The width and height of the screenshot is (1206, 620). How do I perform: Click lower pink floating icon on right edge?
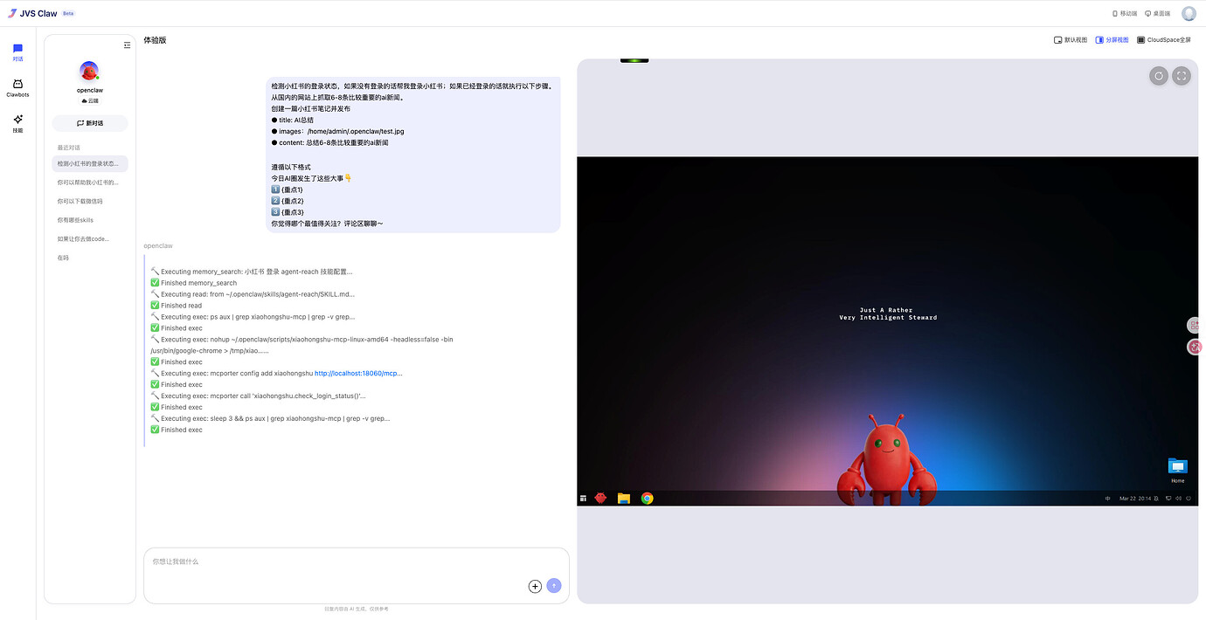pyautogui.click(x=1195, y=347)
